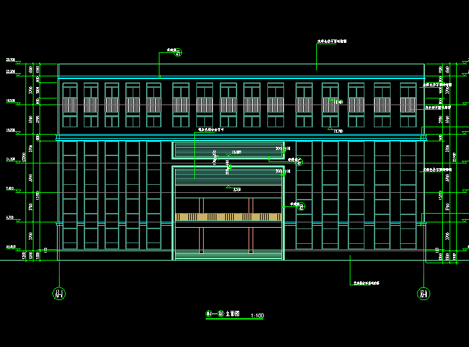Select the orange balcony railing band at entrance
The height and width of the screenshot is (347, 469).
228,217
